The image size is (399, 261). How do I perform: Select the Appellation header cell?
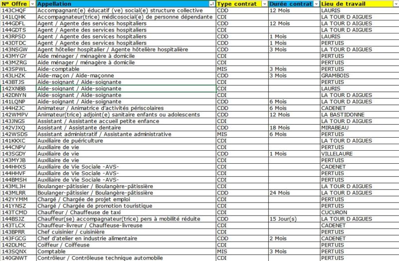click(x=126, y=4)
